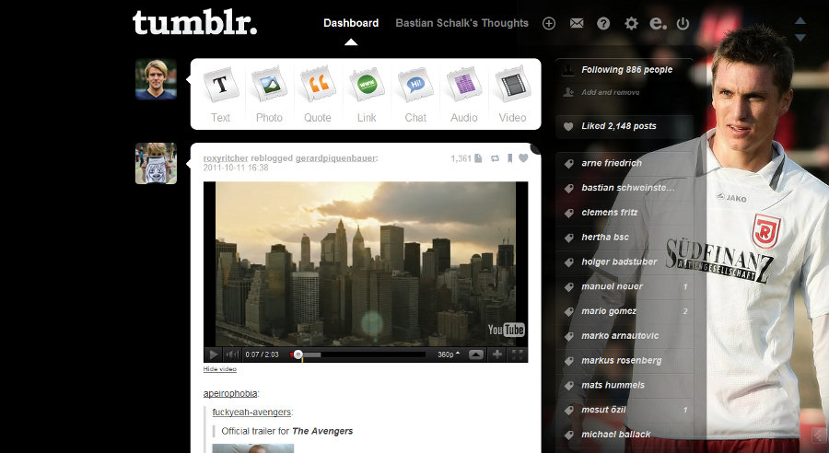Create a new Photo post
The image size is (829, 453).
(x=269, y=94)
